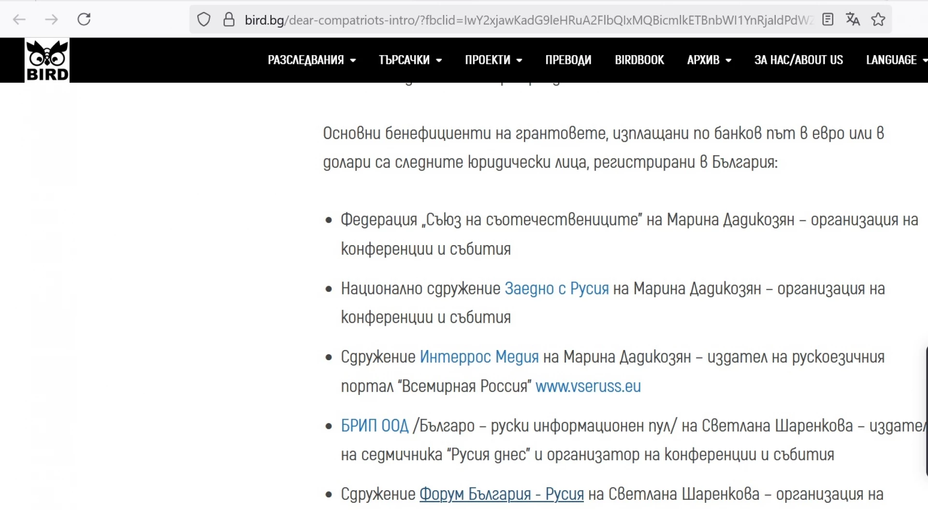This screenshot has height=510, width=928.
Task: Reload the current page
Action: click(x=84, y=19)
